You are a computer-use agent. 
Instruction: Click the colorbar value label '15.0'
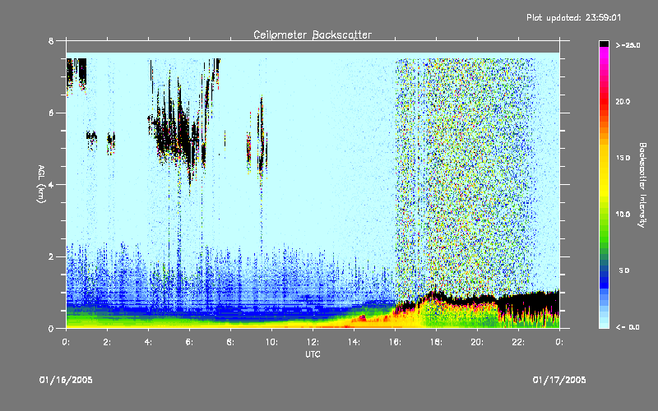click(623, 158)
